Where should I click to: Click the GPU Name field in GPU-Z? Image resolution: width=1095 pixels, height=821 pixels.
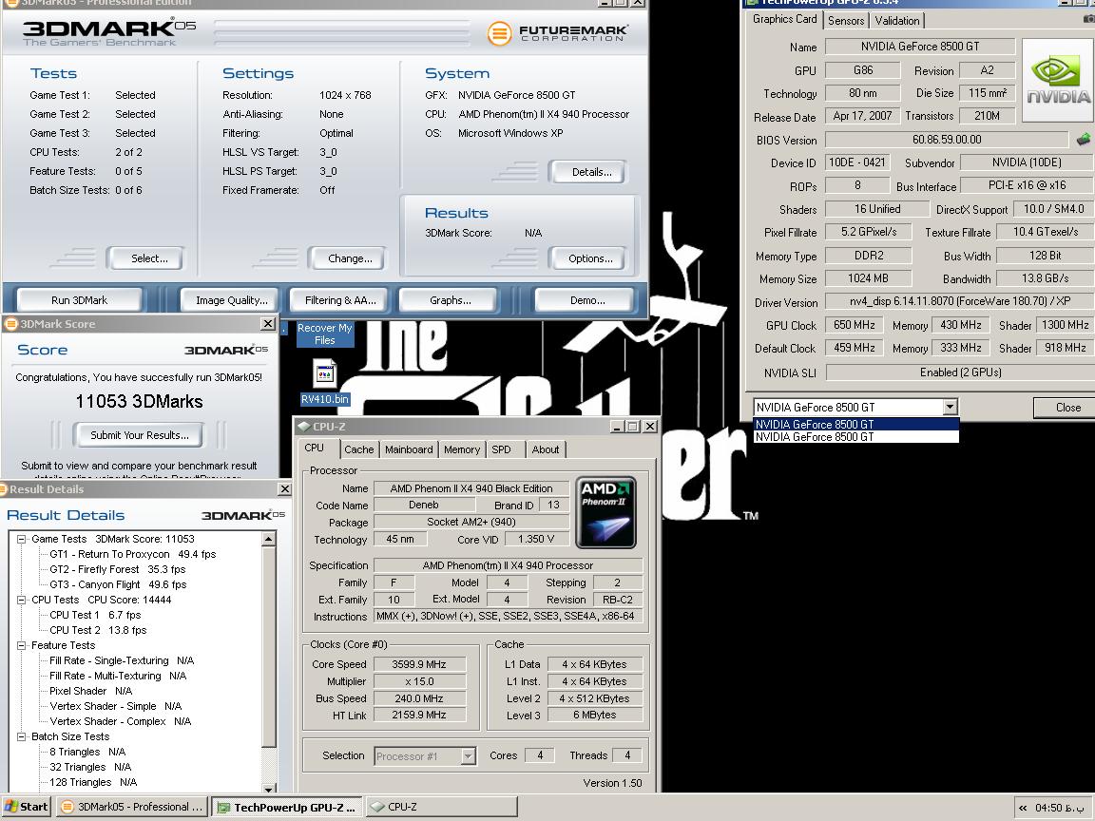pos(920,47)
